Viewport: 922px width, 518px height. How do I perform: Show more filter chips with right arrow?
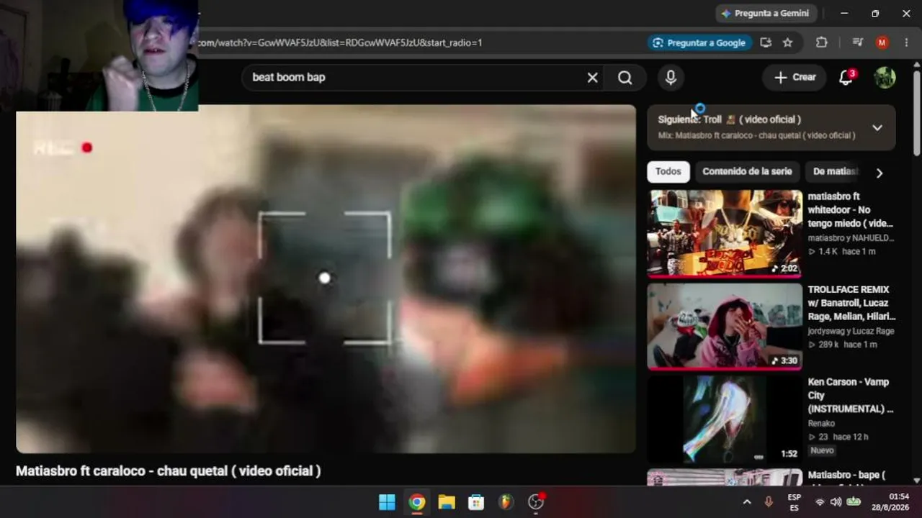point(879,173)
